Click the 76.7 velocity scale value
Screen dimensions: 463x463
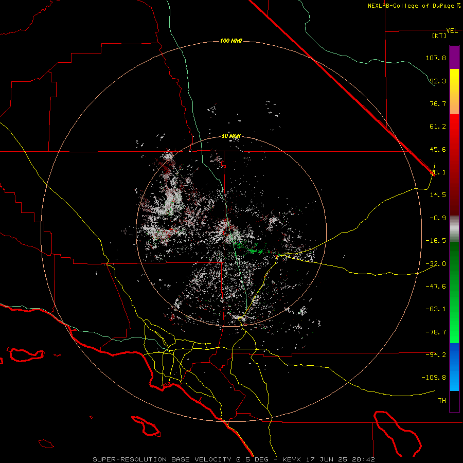(438, 103)
